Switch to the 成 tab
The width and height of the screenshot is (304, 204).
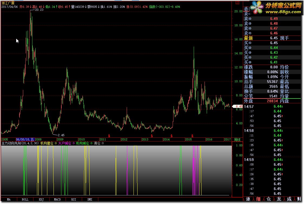coord(289,199)
